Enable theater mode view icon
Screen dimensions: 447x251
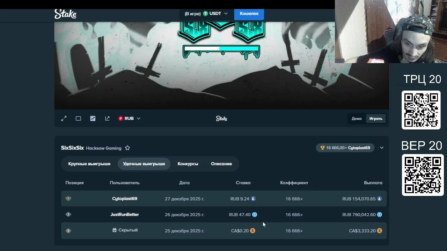(x=78, y=119)
